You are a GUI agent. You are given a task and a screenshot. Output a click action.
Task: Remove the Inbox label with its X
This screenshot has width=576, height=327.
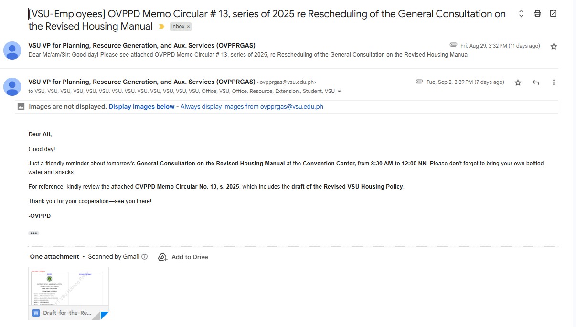189,27
